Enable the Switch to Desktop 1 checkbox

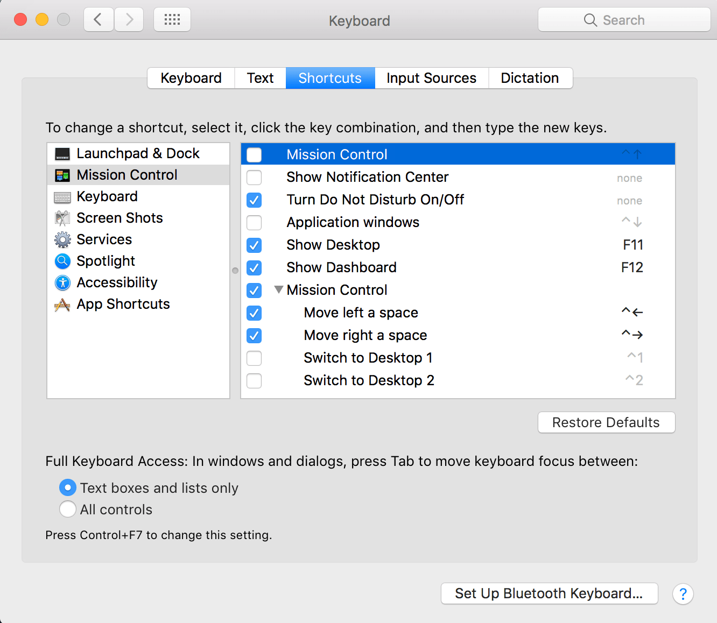point(254,358)
